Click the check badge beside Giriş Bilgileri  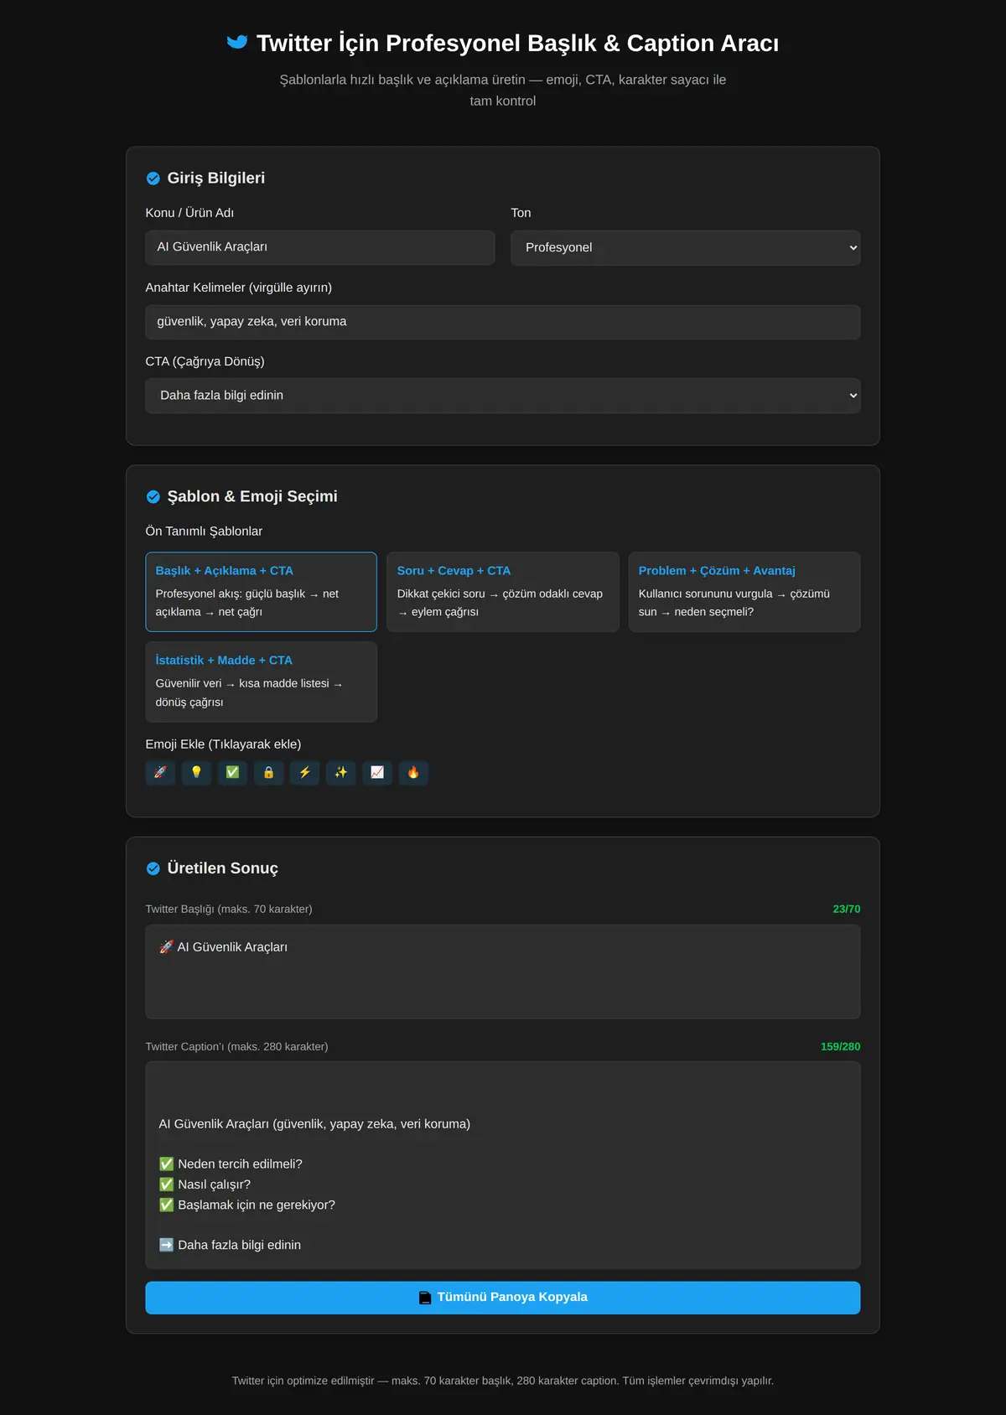(x=153, y=179)
